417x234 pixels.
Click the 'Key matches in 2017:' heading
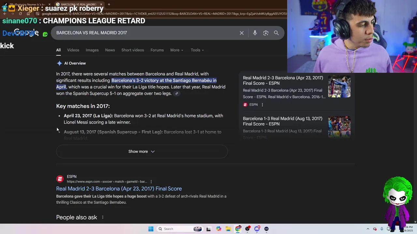[x=83, y=106]
